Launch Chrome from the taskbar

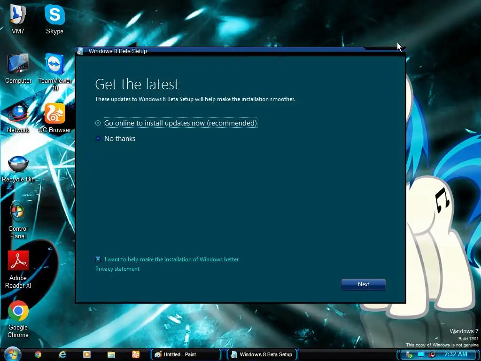click(38, 354)
